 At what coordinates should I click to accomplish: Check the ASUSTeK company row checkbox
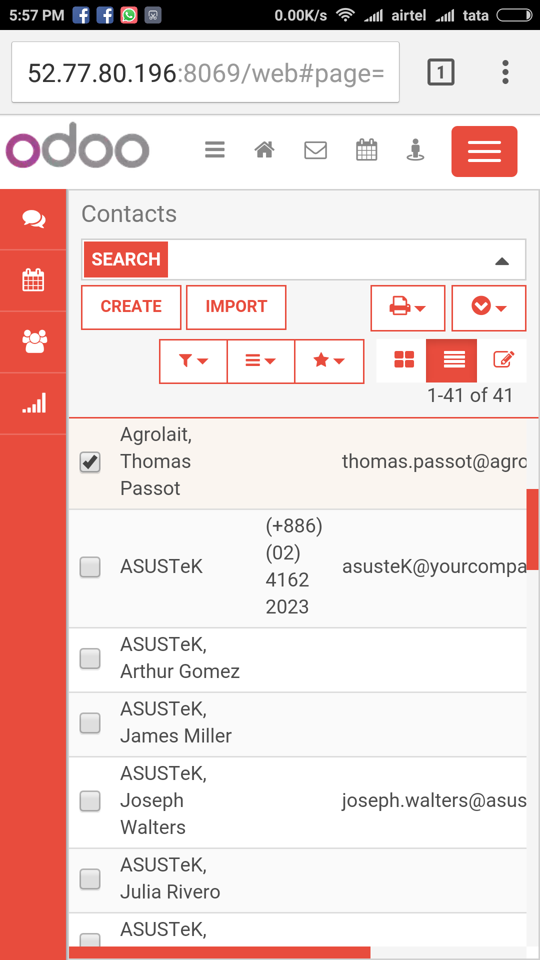90,567
